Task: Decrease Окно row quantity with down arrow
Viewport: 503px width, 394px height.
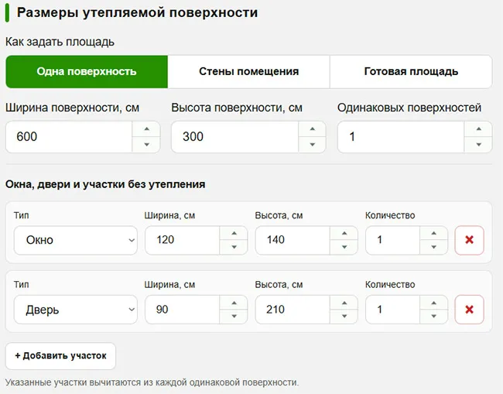Action: 433,247
